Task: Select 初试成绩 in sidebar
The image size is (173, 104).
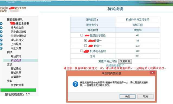Action: click(x=16, y=60)
